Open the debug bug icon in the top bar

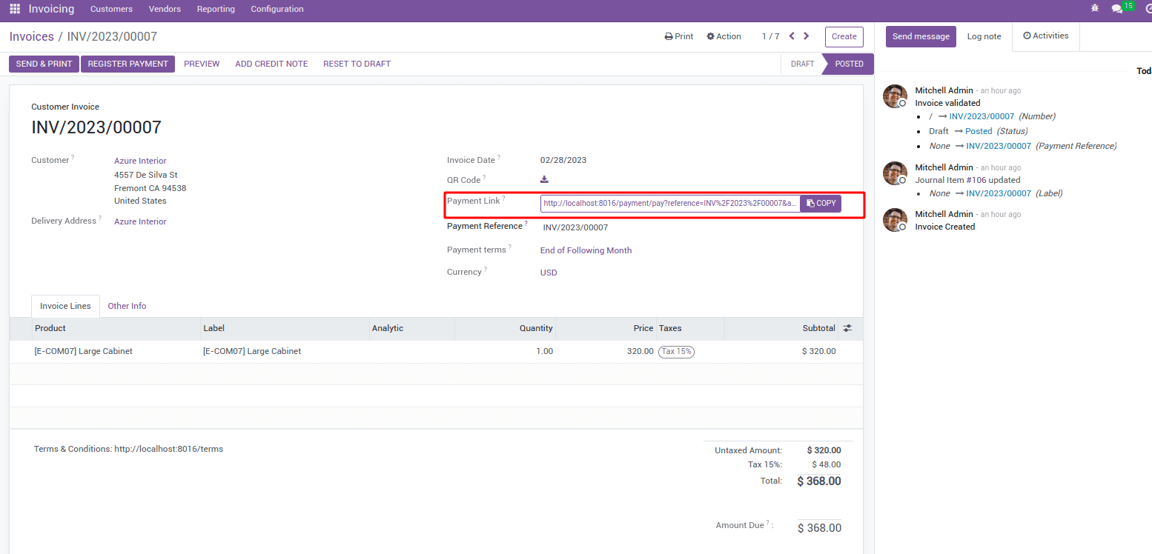[1094, 8]
